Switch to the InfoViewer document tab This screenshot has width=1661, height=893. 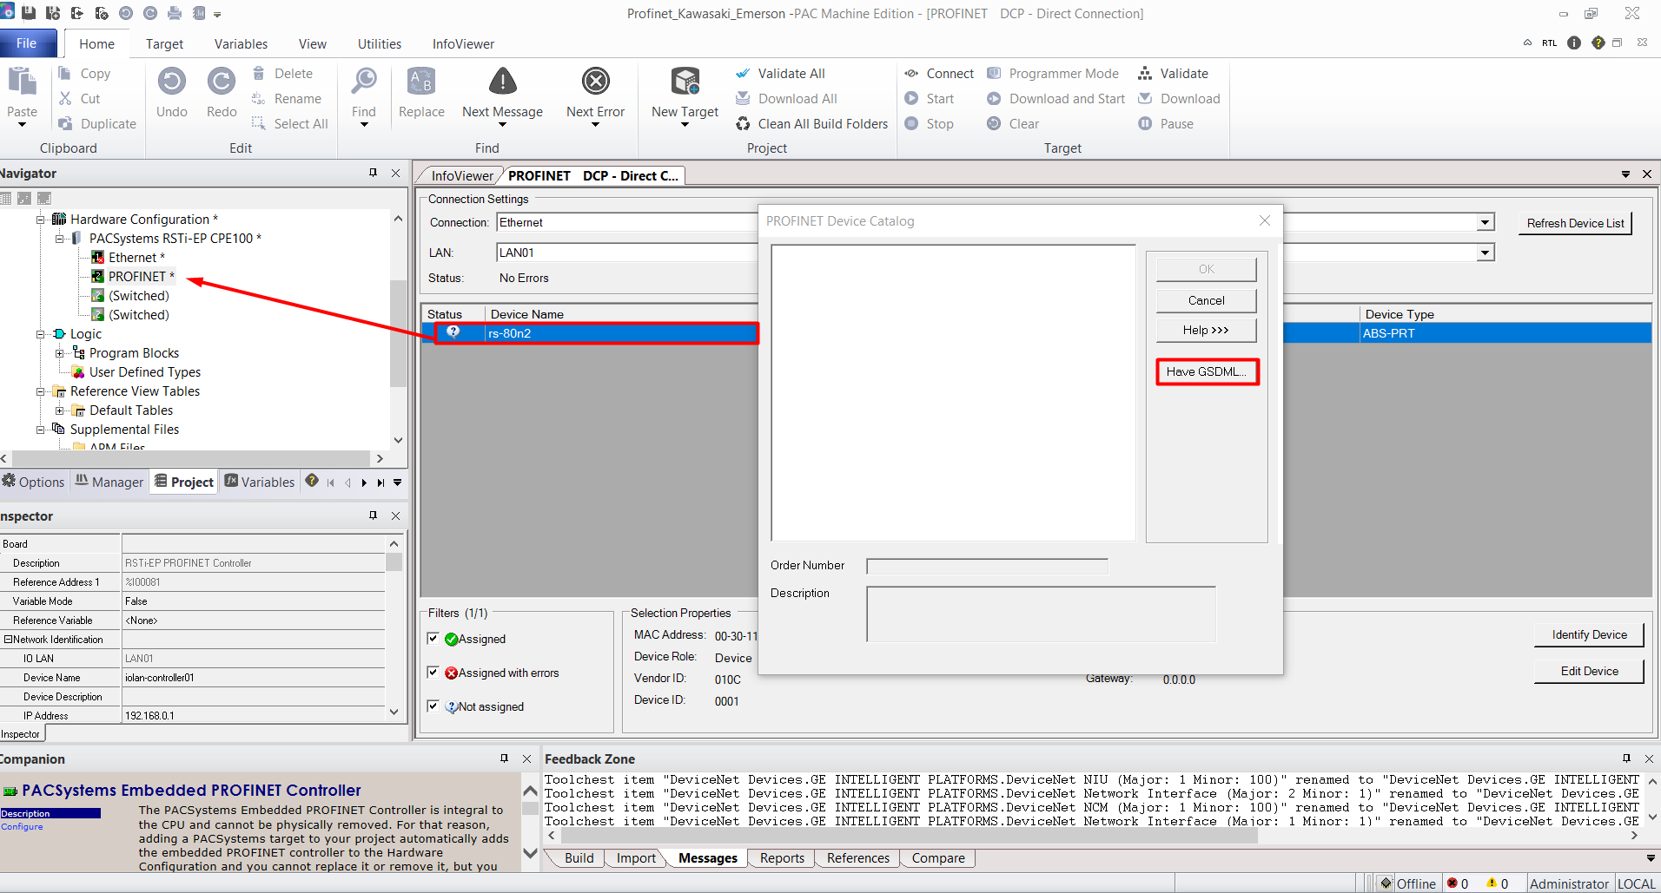pyautogui.click(x=462, y=175)
